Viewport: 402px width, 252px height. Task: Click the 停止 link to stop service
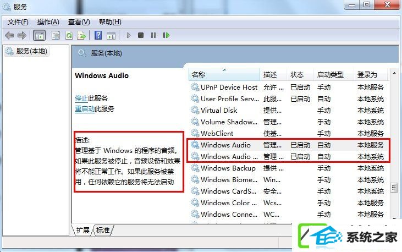tap(81, 98)
